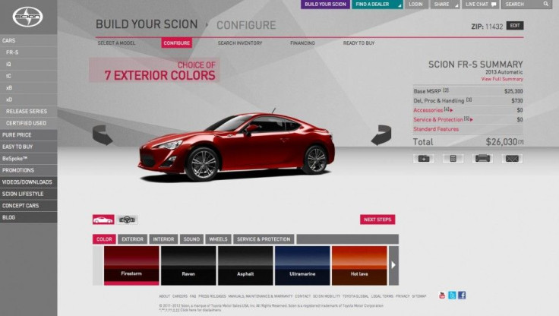Open Concept Cars in sidebar

click(x=29, y=205)
